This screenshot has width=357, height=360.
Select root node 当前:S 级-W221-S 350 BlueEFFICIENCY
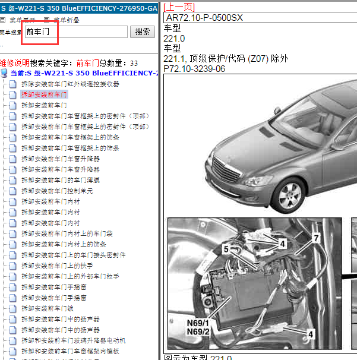[x=84, y=73]
